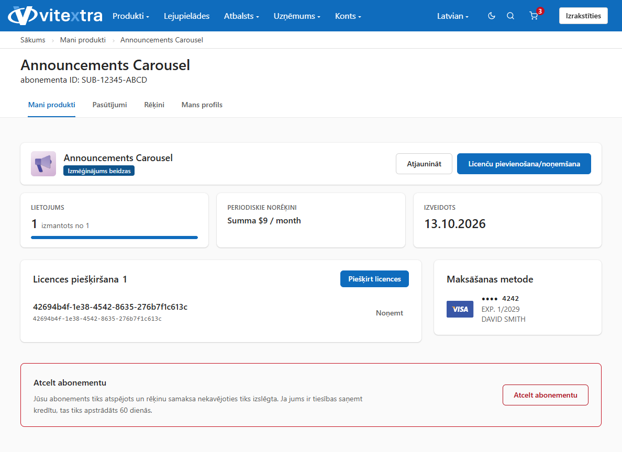Expand the Uzņēmums dropdown menu
The height and width of the screenshot is (452, 622).
coord(297,16)
